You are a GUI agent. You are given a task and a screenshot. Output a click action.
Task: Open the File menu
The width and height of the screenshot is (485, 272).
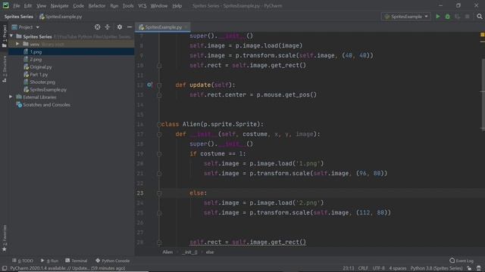tap(17, 5)
